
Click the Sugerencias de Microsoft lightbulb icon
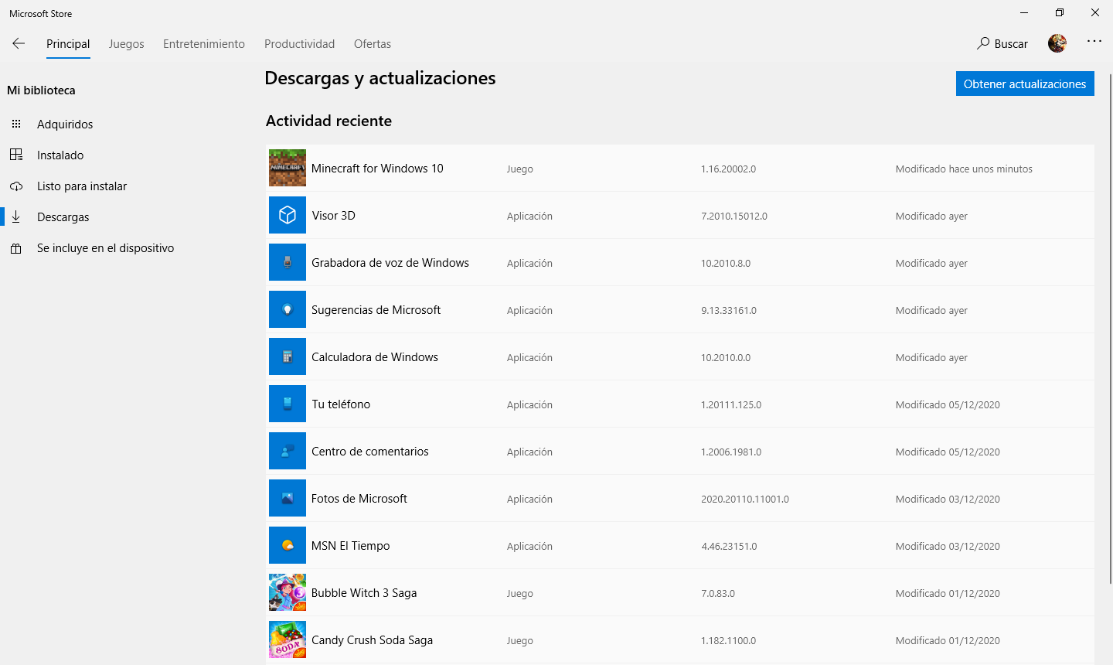click(288, 310)
